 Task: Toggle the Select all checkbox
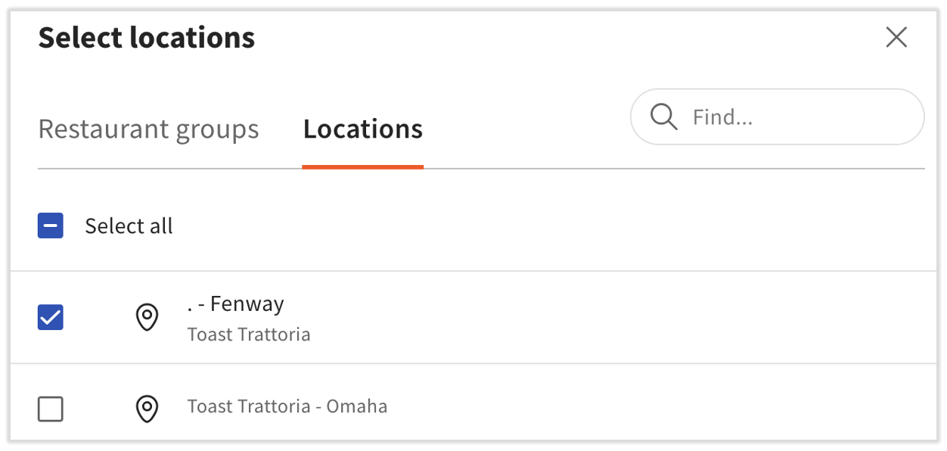pyautogui.click(x=51, y=226)
